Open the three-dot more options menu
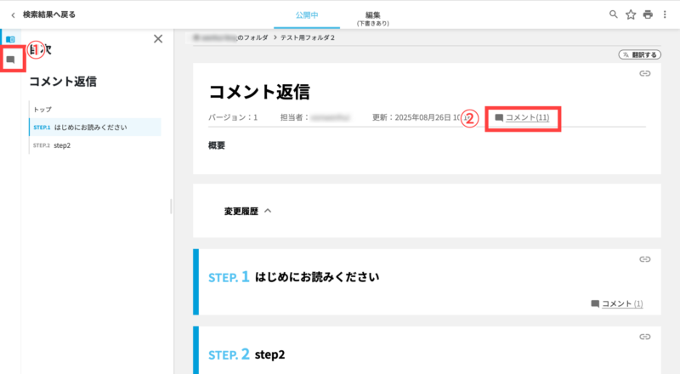680x374 pixels. pos(665,14)
